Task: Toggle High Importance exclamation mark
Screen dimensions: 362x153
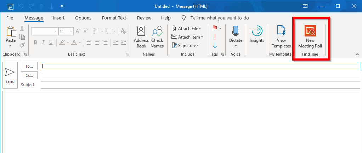Action: click(215, 37)
